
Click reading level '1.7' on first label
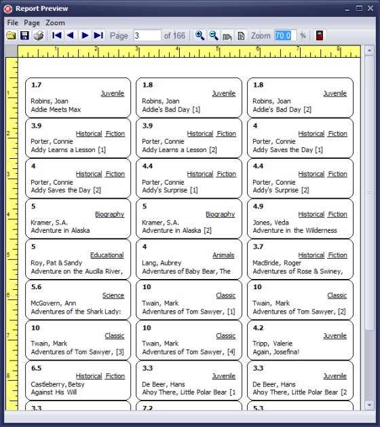point(36,85)
